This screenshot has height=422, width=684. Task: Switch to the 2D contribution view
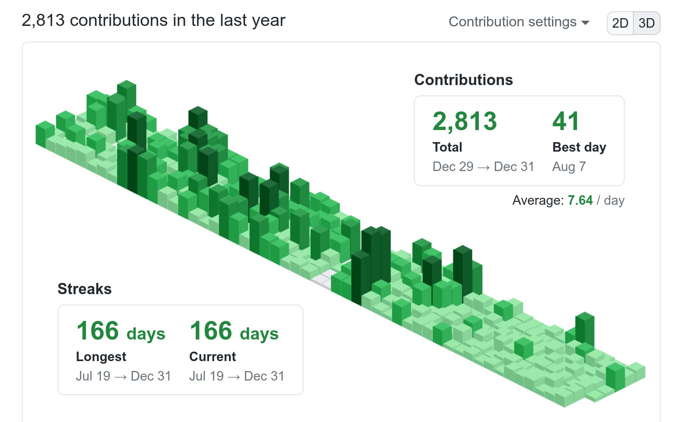click(x=620, y=23)
